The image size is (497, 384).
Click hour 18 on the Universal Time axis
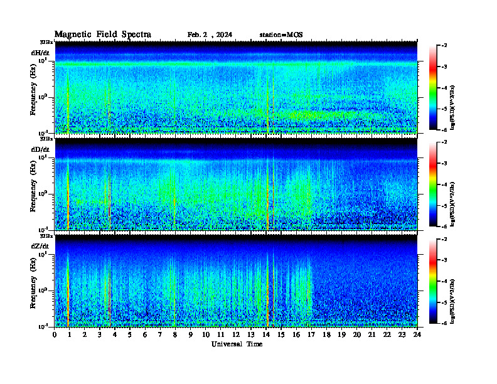[326, 334]
